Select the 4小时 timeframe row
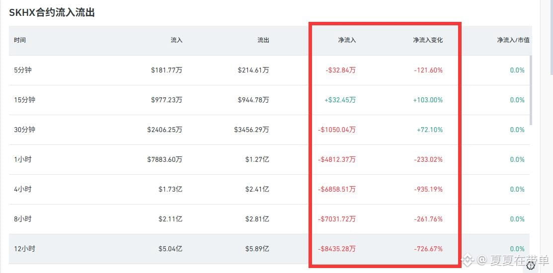 pos(269,190)
